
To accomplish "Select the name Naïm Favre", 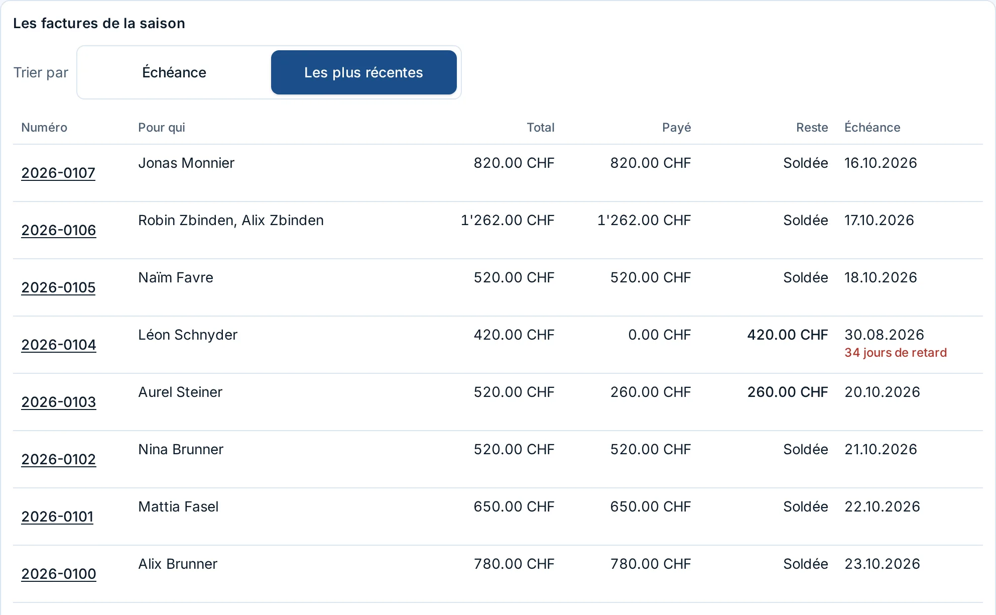I will (x=176, y=277).
